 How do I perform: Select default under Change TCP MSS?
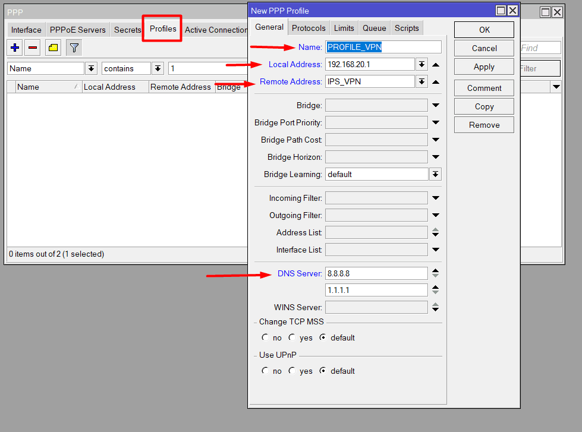322,338
